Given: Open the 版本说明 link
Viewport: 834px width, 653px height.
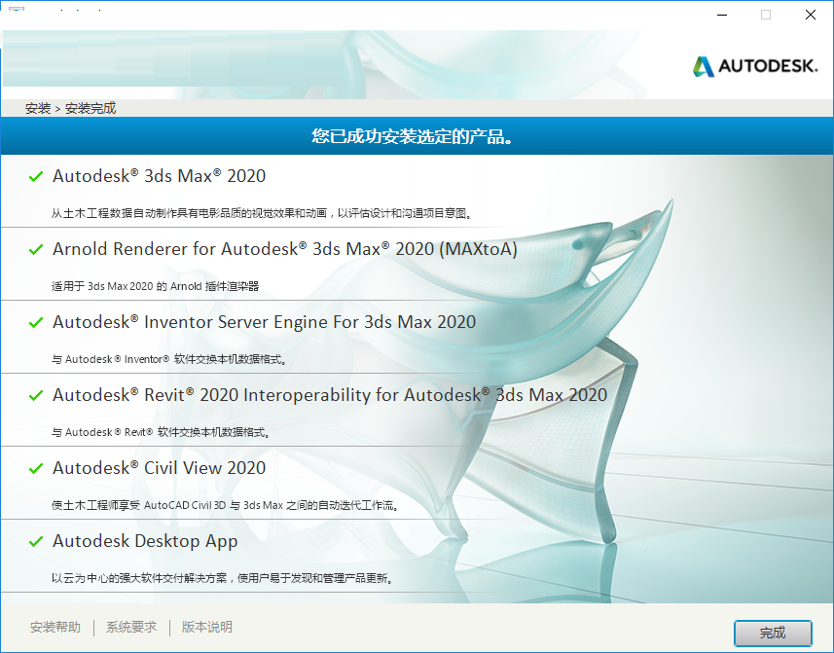Looking at the screenshot, I should click(207, 628).
